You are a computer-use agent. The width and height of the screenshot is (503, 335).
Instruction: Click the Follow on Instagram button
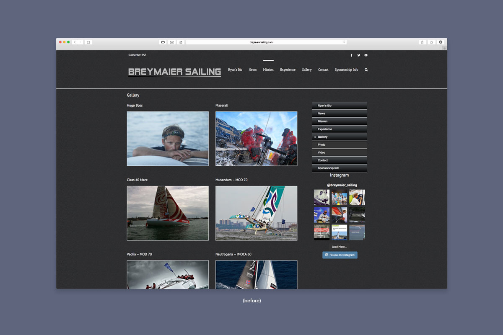point(340,255)
